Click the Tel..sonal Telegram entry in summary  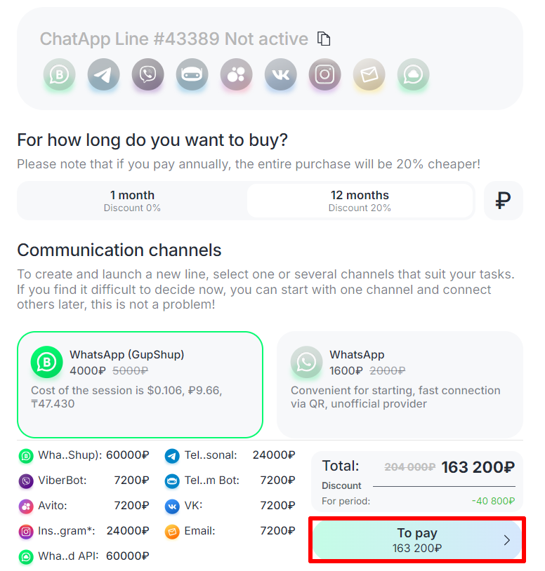[229, 455]
